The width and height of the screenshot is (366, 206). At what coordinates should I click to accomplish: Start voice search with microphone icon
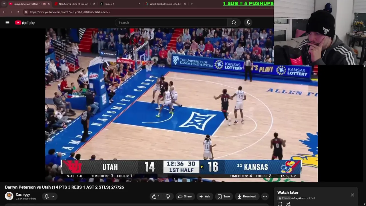click(248, 23)
